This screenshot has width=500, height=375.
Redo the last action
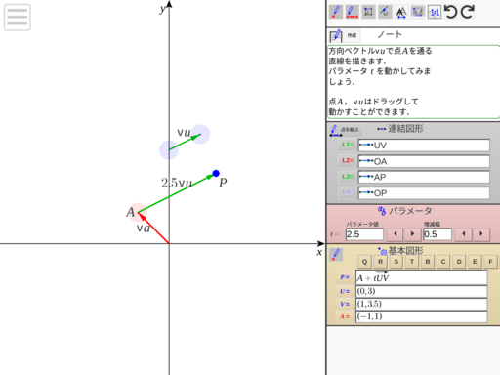point(467,12)
